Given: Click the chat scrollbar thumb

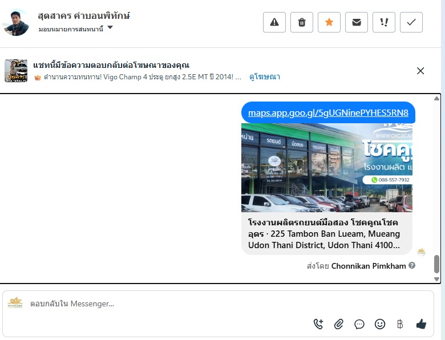Looking at the screenshot, I should [436, 264].
